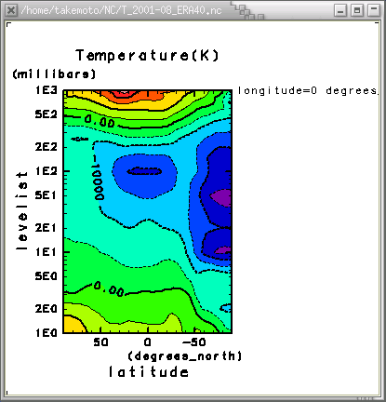The height and width of the screenshot is (402, 386).
Task: Click the 1E2 pressure tick label
Action: pyautogui.click(x=47, y=171)
